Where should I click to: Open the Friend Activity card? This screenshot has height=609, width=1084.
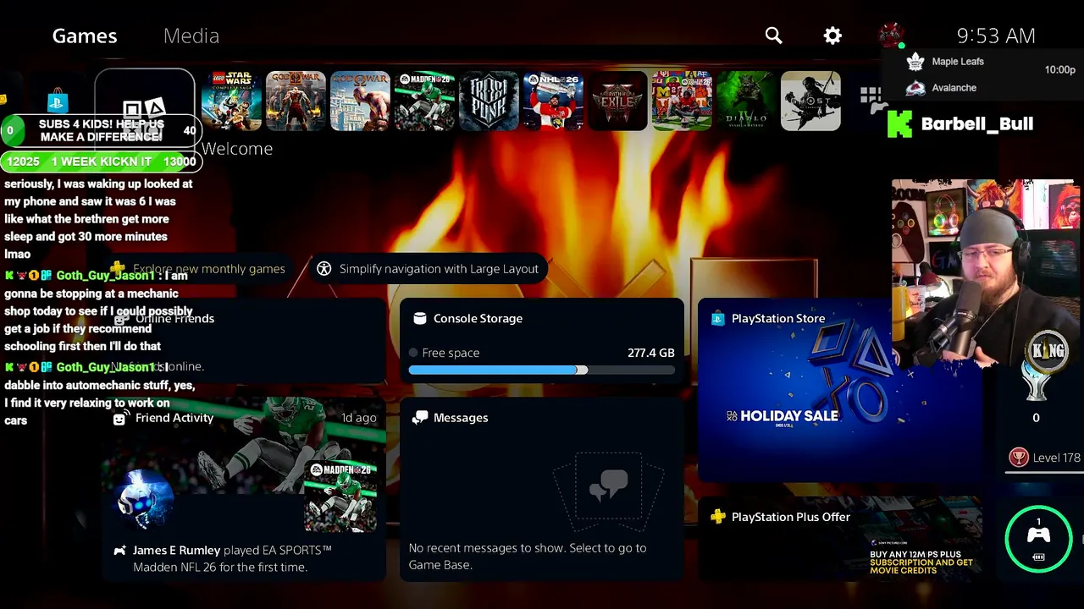pyautogui.click(x=244, y=490)
